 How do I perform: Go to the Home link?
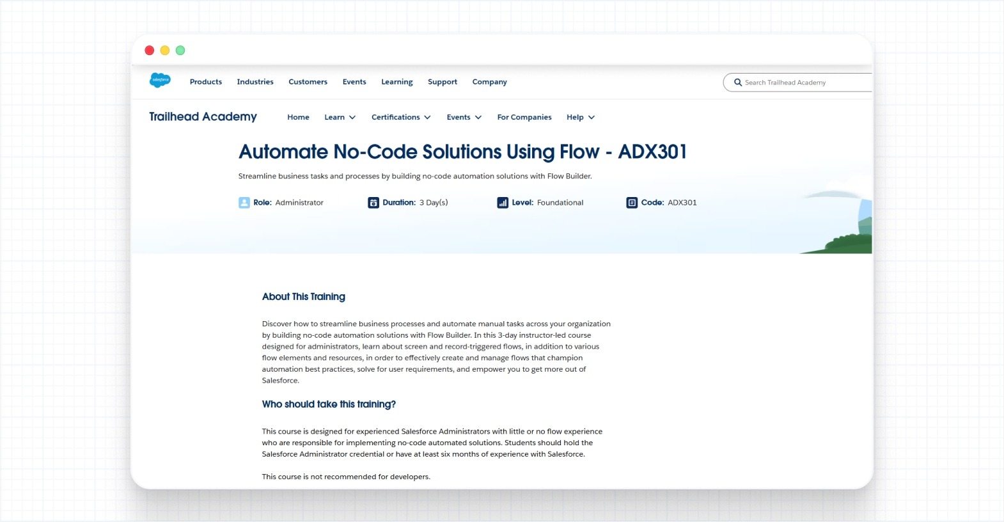click(x=298, y=118)
